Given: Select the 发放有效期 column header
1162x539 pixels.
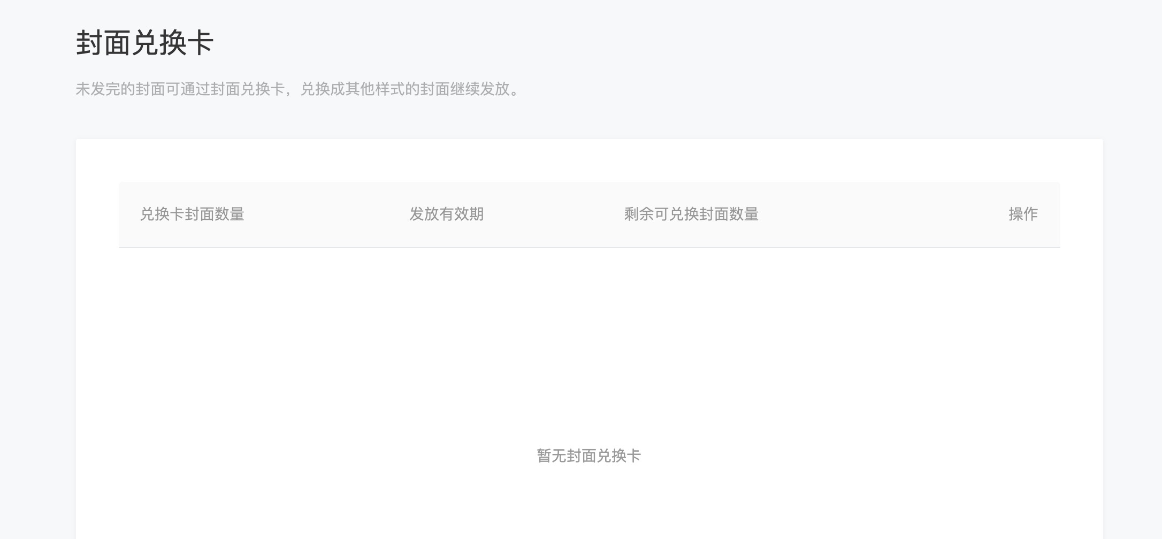Looking at the screenshot, I should point(447,214).
